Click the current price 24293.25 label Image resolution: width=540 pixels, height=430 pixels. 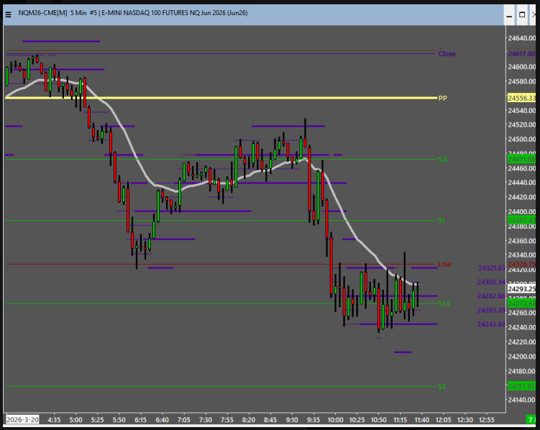pos(521,289)
